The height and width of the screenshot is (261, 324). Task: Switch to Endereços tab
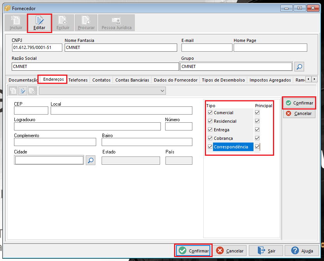click(53, 79)
